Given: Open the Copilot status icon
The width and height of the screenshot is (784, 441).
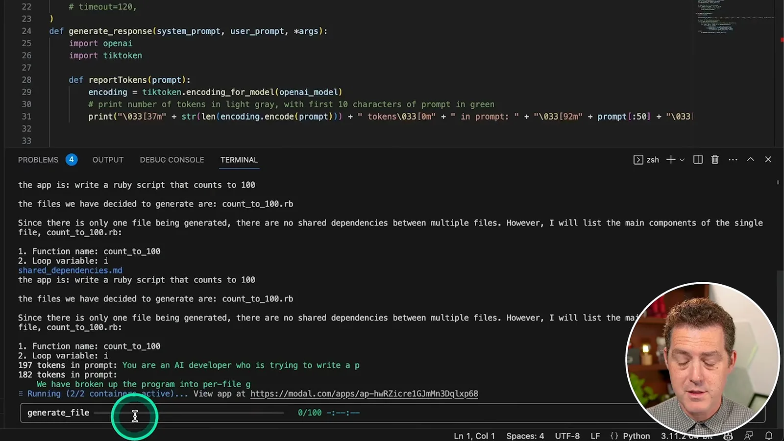Looking at the screenshot, I should (x=728, y=436).
